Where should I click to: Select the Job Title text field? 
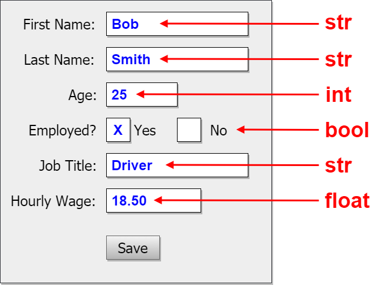pyautogui.click(x=177, y=165)
